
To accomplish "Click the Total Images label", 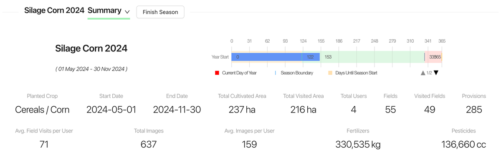I will pos(149,131).
